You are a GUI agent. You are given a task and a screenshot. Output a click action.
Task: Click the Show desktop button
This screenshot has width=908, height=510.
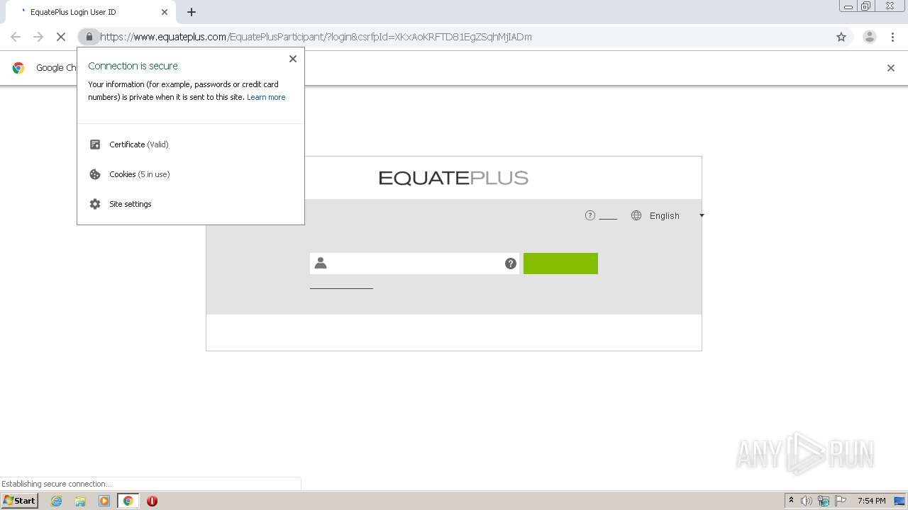click(899, 501)
